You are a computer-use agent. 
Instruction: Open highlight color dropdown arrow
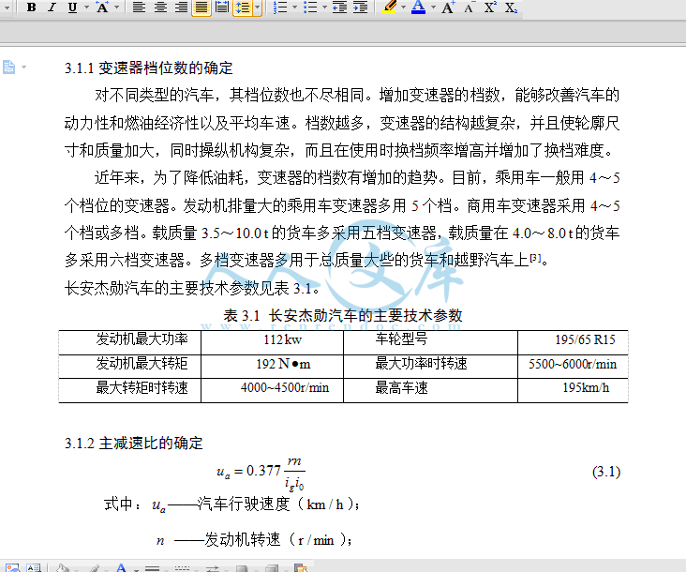tap(403, 7)
